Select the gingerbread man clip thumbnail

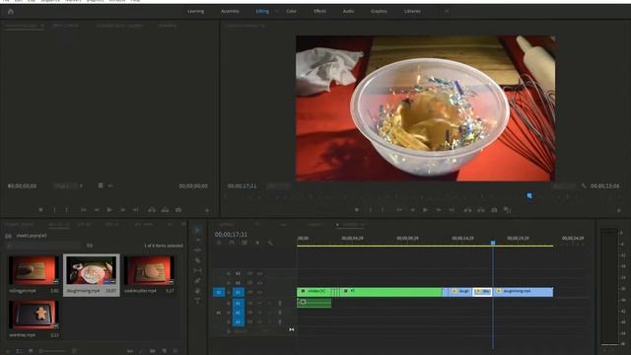pos(34,315)
